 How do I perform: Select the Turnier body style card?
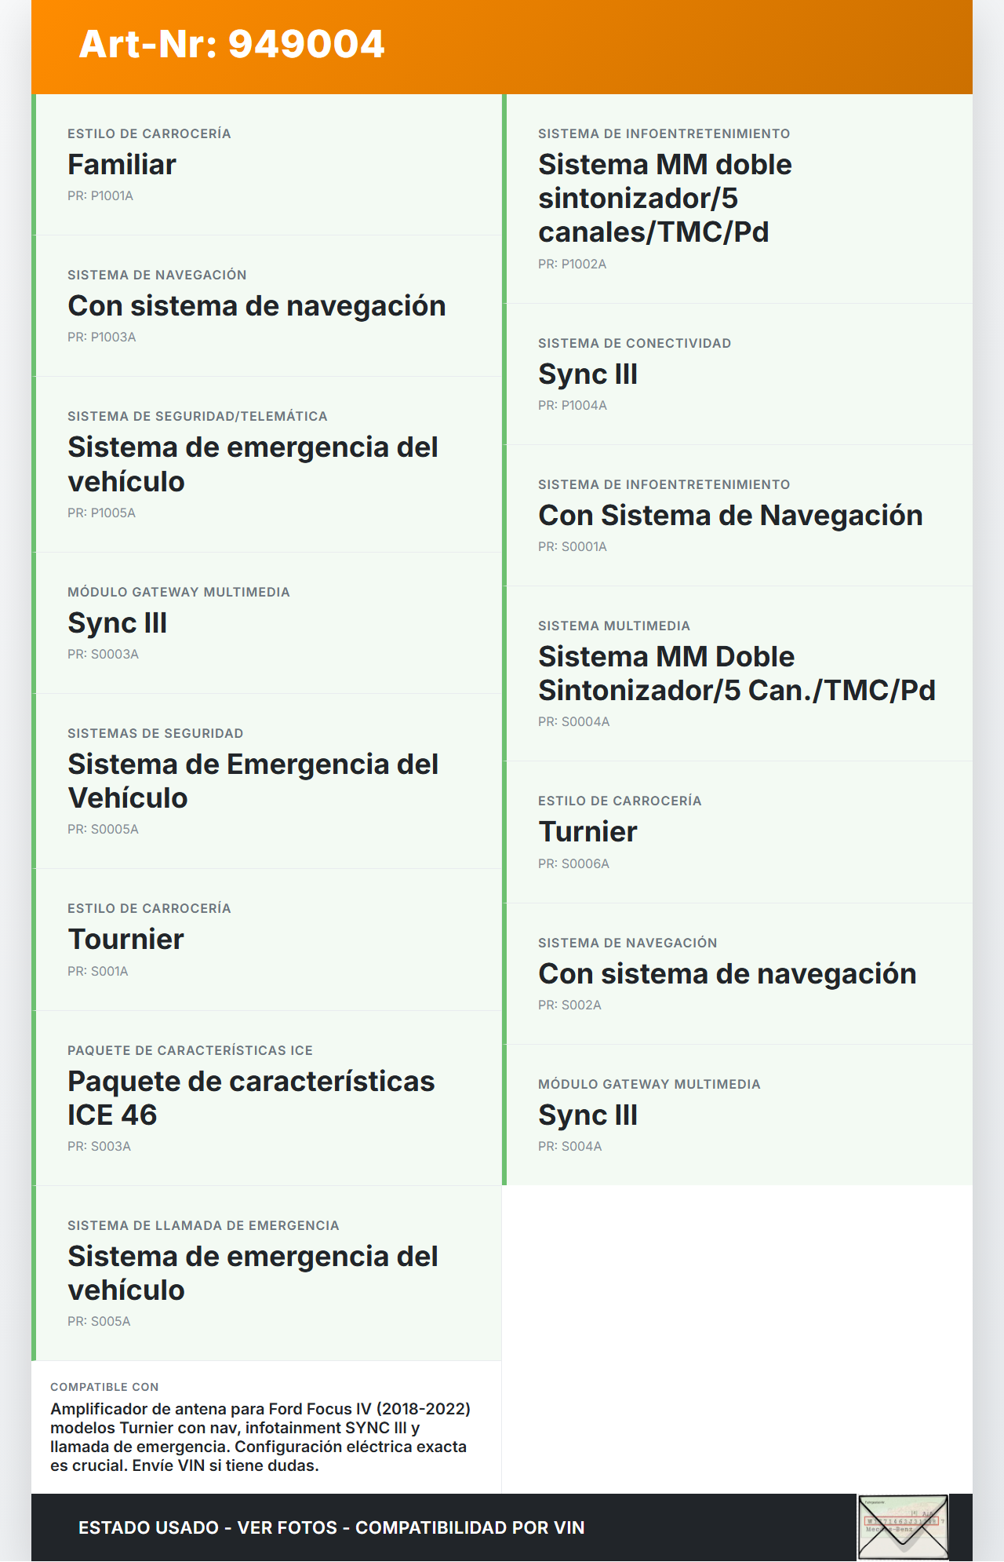tap(737, 832)
